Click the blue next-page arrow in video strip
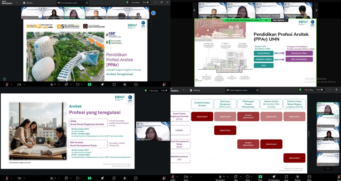 pyautogui.click(x=153, y=13)
